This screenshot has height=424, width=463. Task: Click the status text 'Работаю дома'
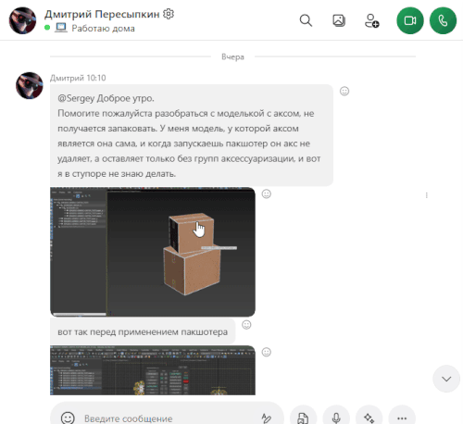coord(103,29)
